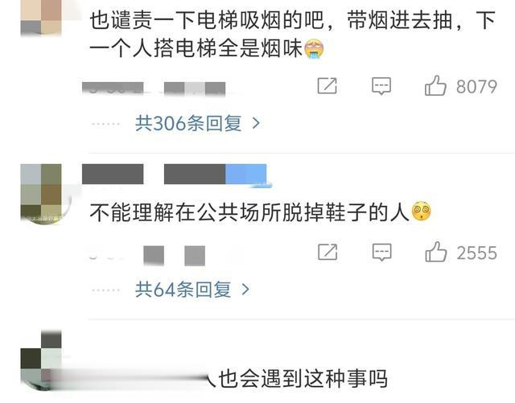
Task: Open the third commenter's avatar
Action: [x=41, y=360]
